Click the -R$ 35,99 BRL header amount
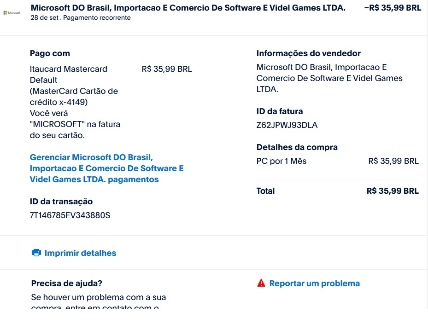This screenshot has width=428, height=329. (392, 8)
